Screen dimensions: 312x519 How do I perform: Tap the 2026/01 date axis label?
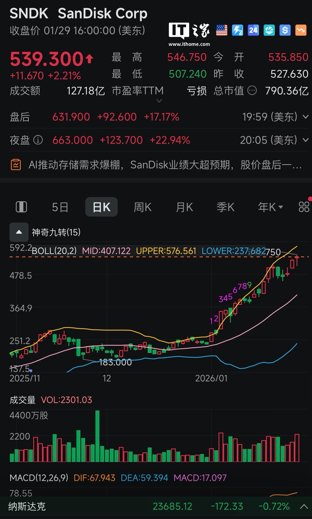pyautogui.click(x=211, y=378)
